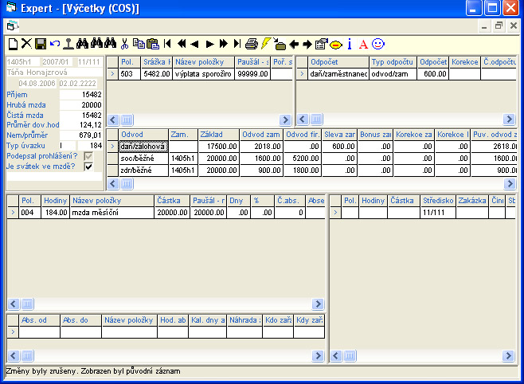Print using the printer toolbar icon

tap(251, 44)
